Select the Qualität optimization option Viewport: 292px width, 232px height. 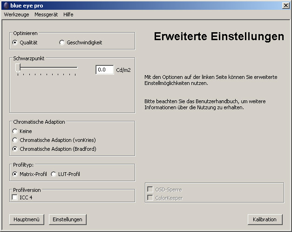[x=15, y=42]
